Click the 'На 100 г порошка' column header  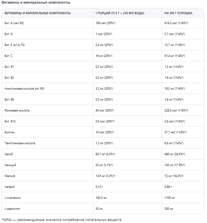178,13
